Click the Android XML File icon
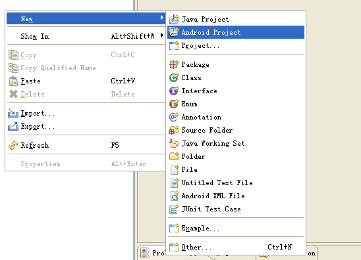The height and width of the screenshot is (260, 361). click(x=175, y=196)
